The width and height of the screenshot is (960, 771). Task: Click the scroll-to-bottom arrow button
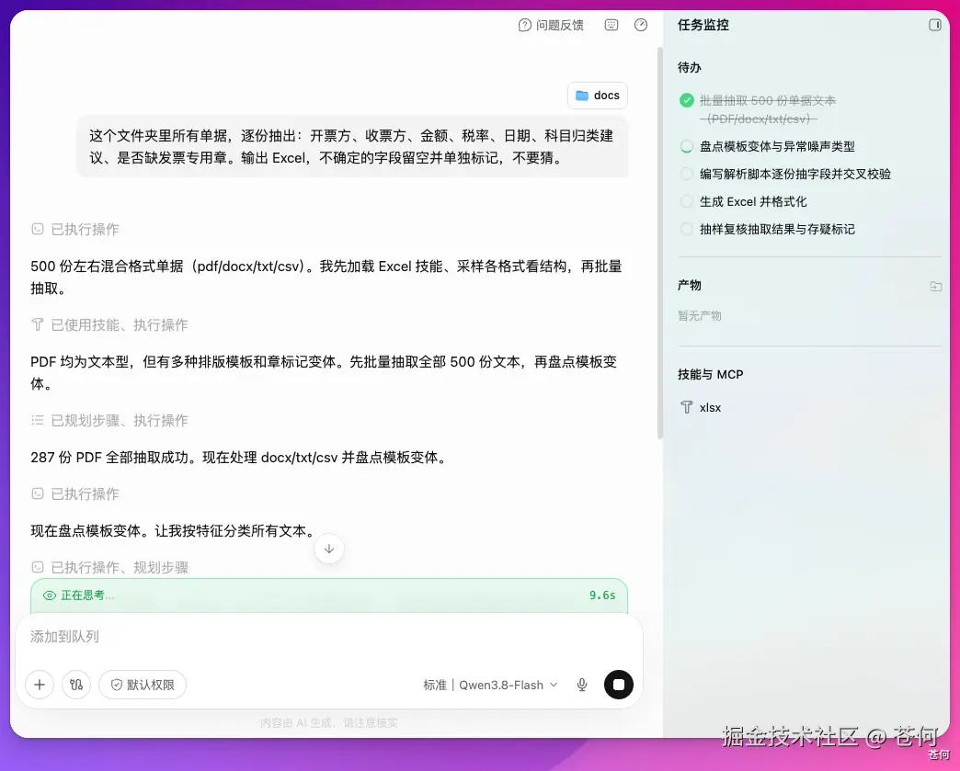coord(329,549)
